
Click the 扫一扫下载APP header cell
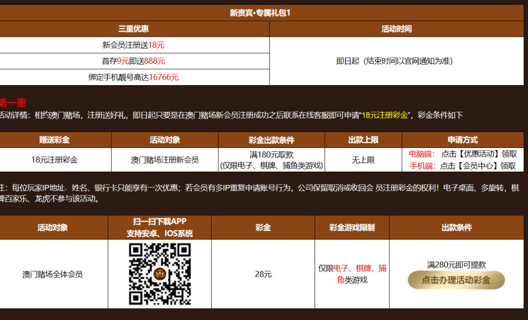(160, 227)
